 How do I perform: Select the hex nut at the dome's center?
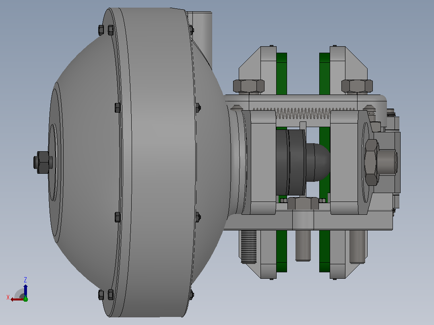point(43,162)
